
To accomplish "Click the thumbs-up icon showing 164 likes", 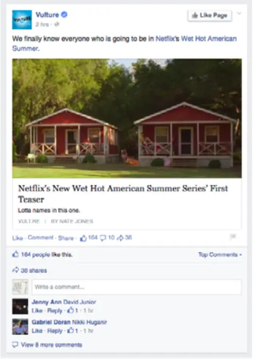I will coord(83,238).
